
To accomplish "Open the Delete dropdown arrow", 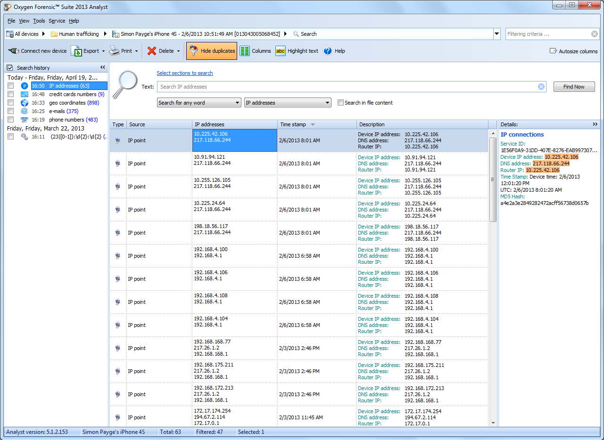I will [178, 51].
